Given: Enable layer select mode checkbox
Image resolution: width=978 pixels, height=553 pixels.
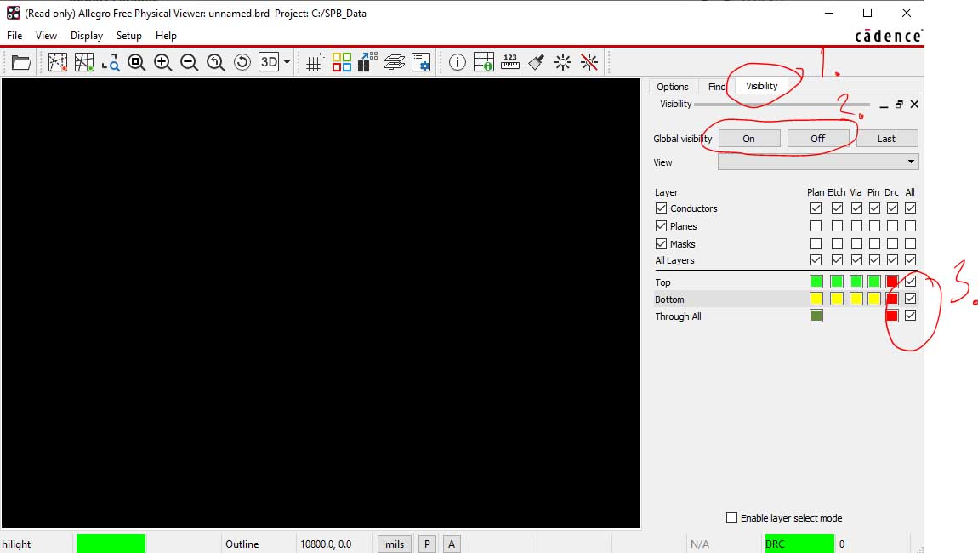Looking at the screenshot, I should pos(731,518).
